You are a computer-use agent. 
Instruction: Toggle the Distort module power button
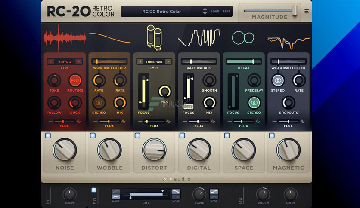pyautogui.click(x=137, y=135)
